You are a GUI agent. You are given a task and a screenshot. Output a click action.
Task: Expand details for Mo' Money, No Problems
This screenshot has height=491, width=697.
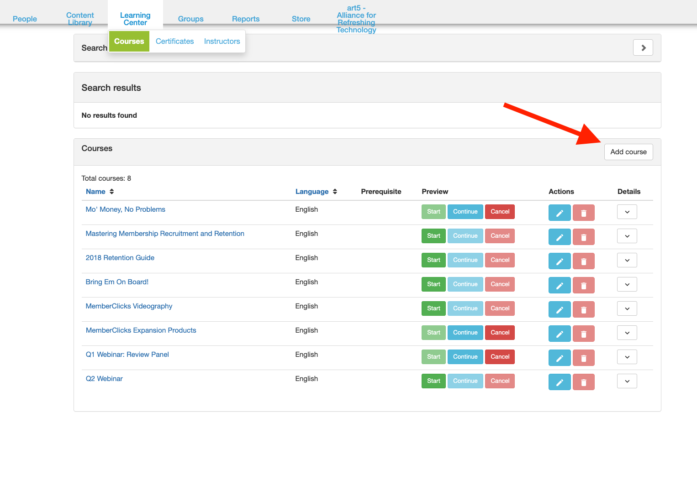coord(627,212)
